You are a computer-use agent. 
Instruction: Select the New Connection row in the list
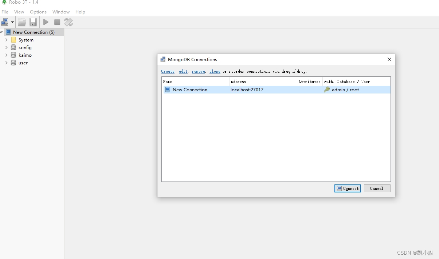point(276,89)
